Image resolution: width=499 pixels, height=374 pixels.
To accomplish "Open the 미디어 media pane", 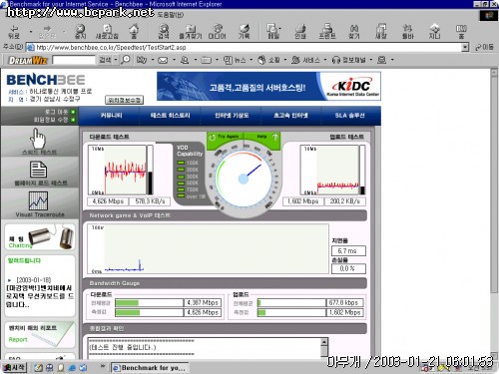I will pos(217,32).
